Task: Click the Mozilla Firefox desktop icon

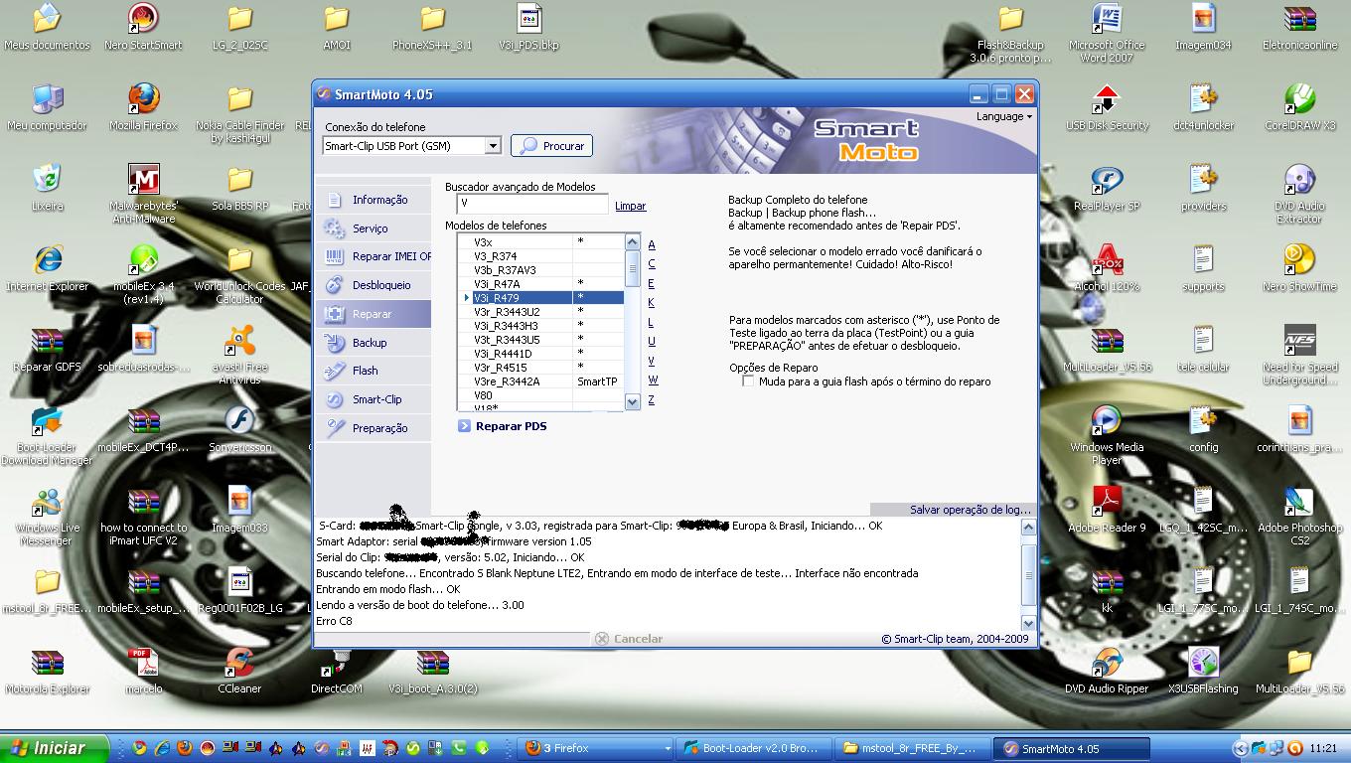Action: click(144, 108)
